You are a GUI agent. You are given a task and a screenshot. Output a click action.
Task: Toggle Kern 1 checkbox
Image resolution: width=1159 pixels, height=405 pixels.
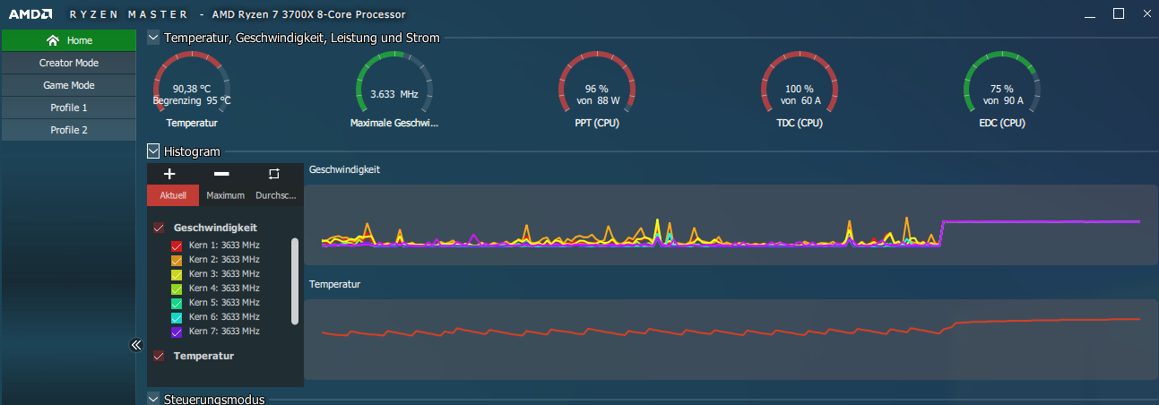point(177,246)
